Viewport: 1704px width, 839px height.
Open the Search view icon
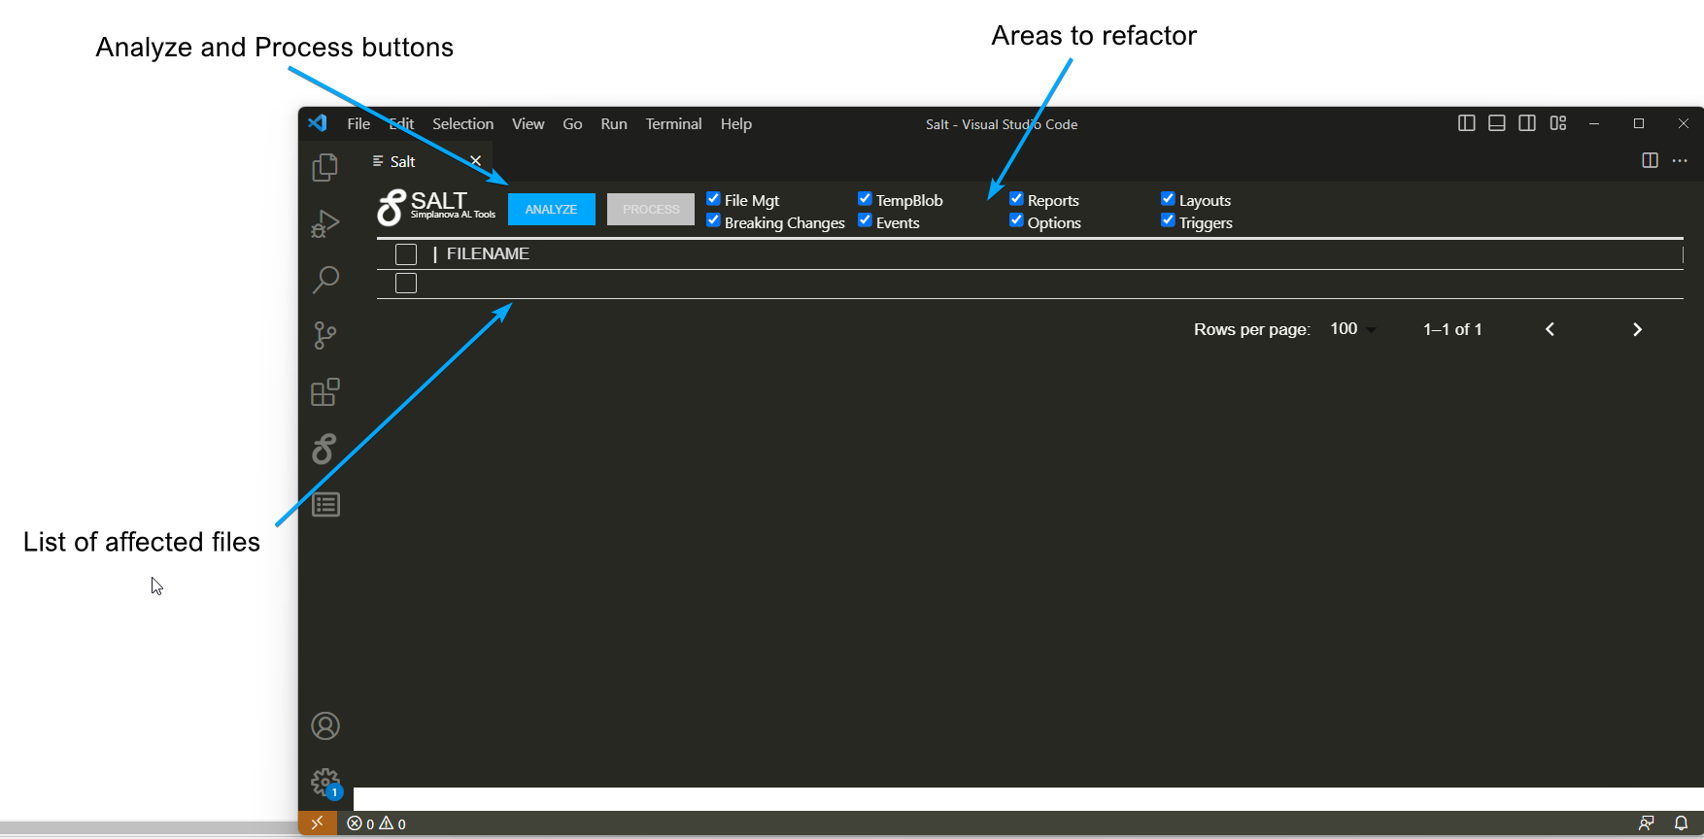325,280
